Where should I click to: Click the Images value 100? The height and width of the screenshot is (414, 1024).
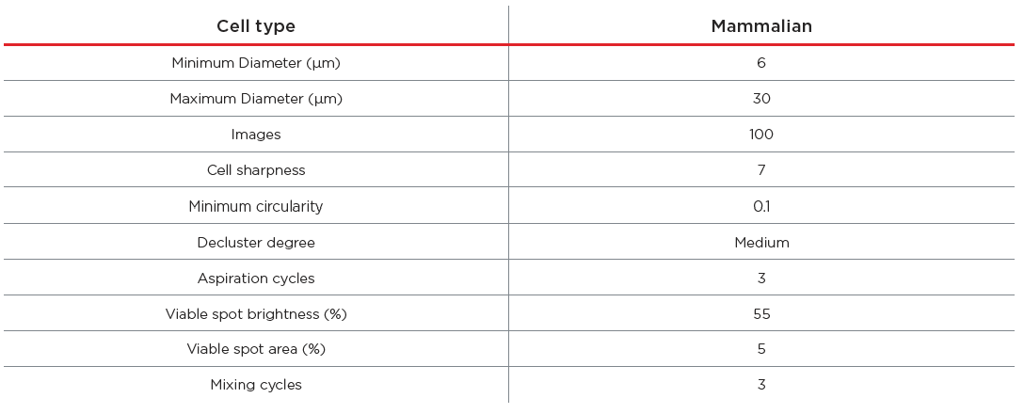pos(761,135)
